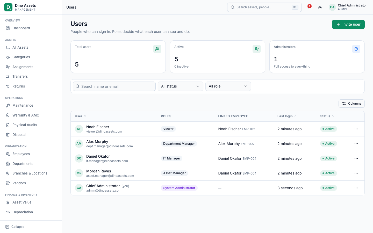The width and height of the screenshot is (373, 233).
Task: Sort the table by Last login
Action: pyautogui.click(x=287, y=116)
